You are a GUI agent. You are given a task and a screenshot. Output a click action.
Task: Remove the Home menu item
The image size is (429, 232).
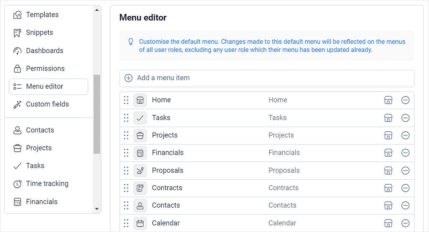(x=406, y=100)
